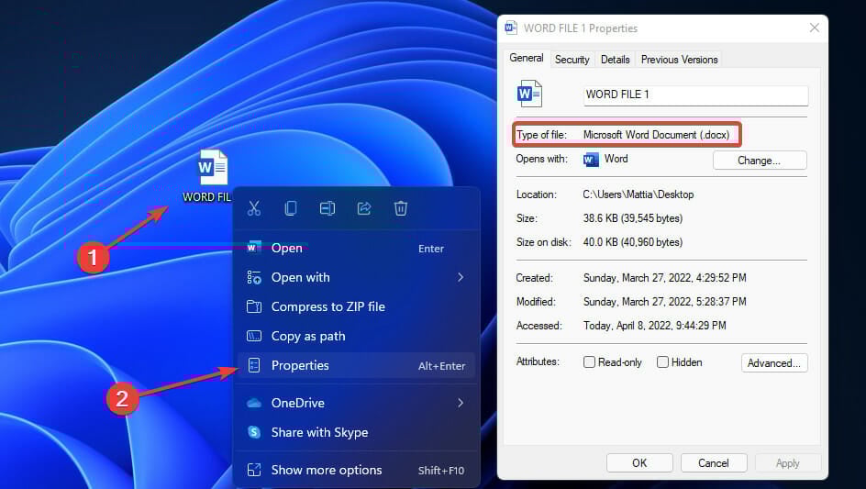This screenshot has height=489, width=866.
Task: Click the C:\Users\Mattia\Desktop location text
Action: click(638, 194)
